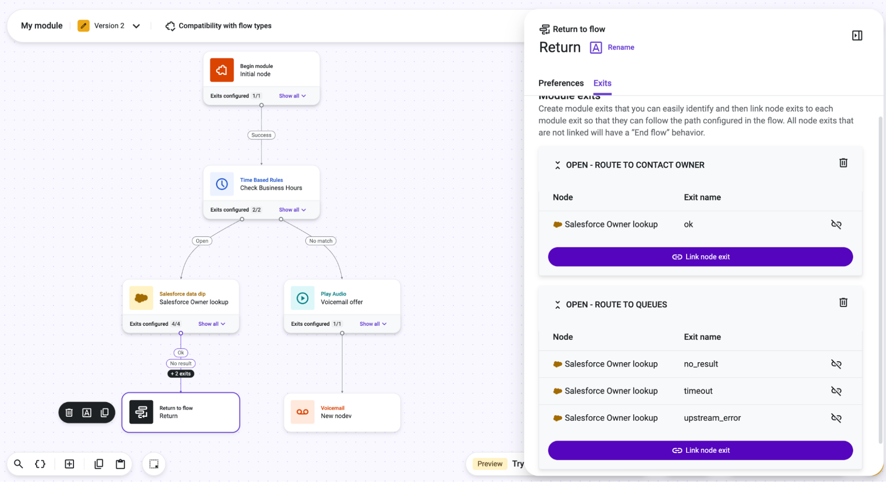Click the side panel vertical scrollbar
Image resolution: width=886 pixels, height=482 pixels.
[880, 279]
